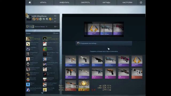Image resolution: width=171 pixels, height=96 pixels.
Task: Click the power quit icon
Action: pos(141,2)
